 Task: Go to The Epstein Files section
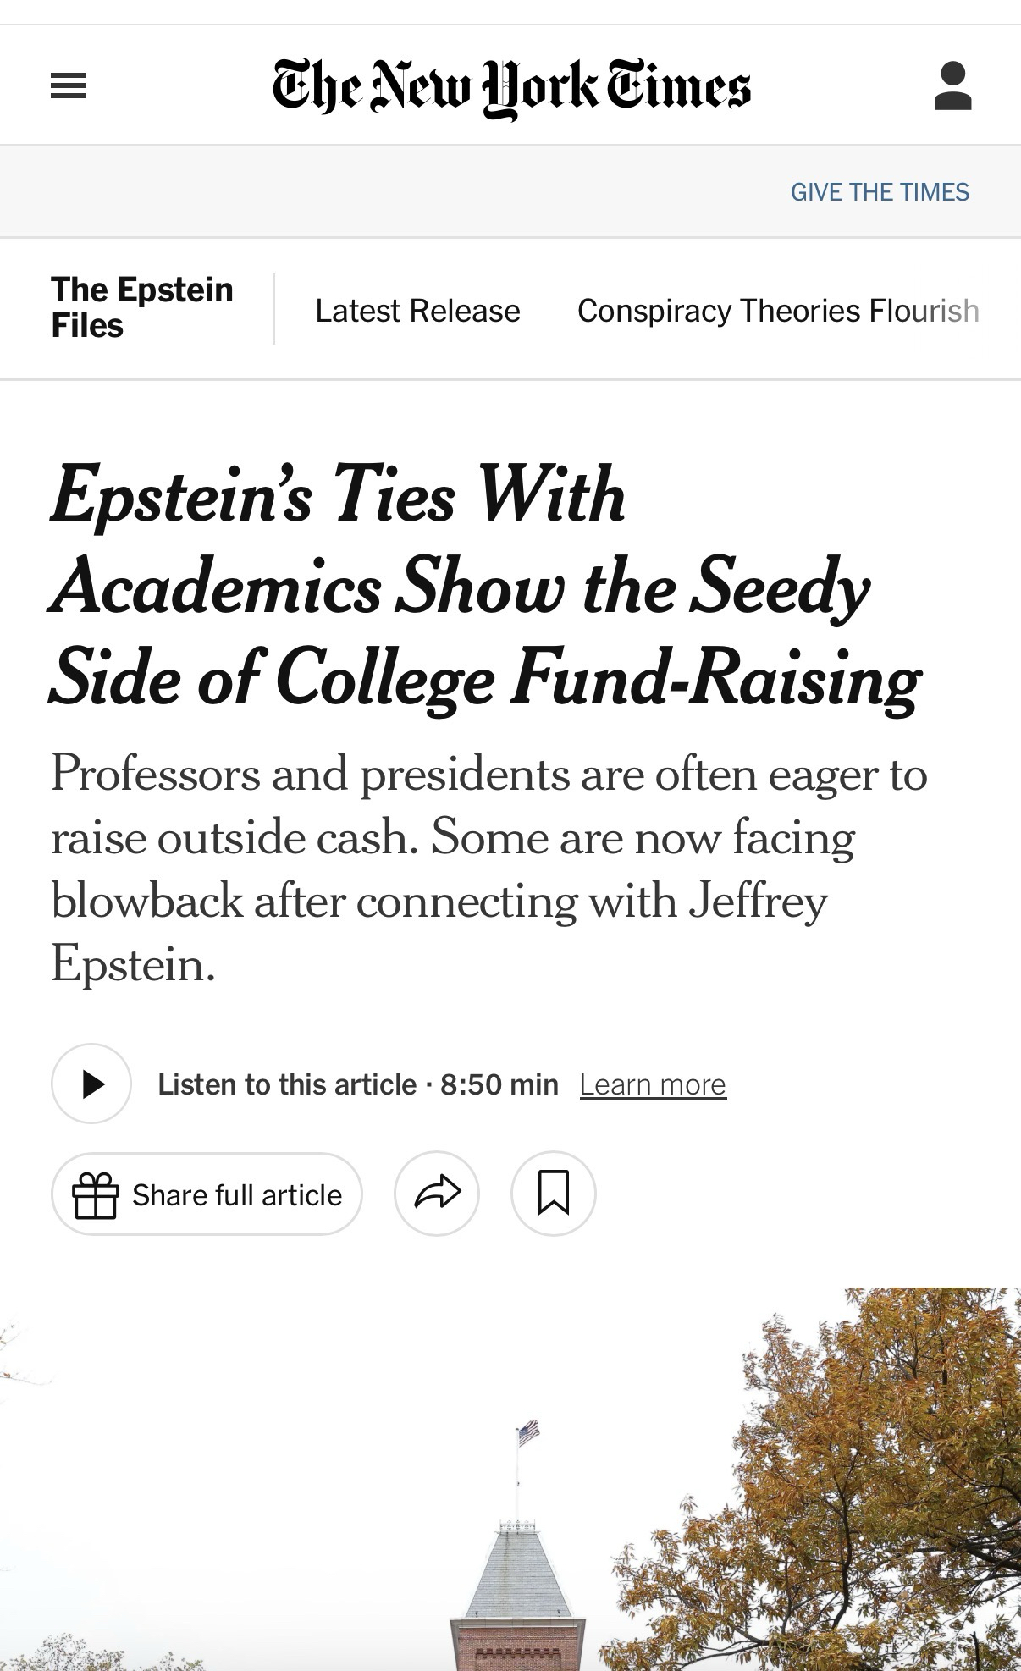pos(141,307)
